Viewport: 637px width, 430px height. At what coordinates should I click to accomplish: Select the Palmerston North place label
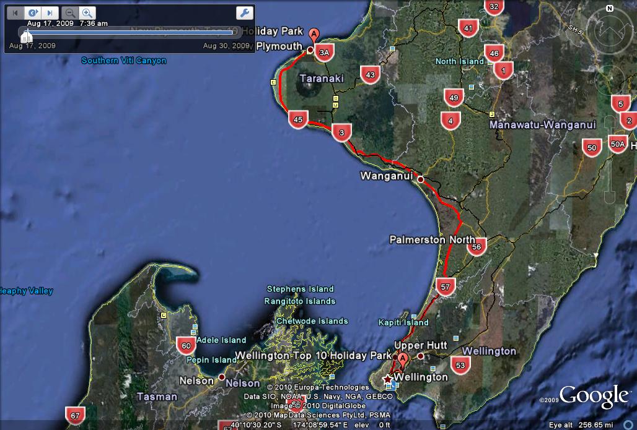432,239
